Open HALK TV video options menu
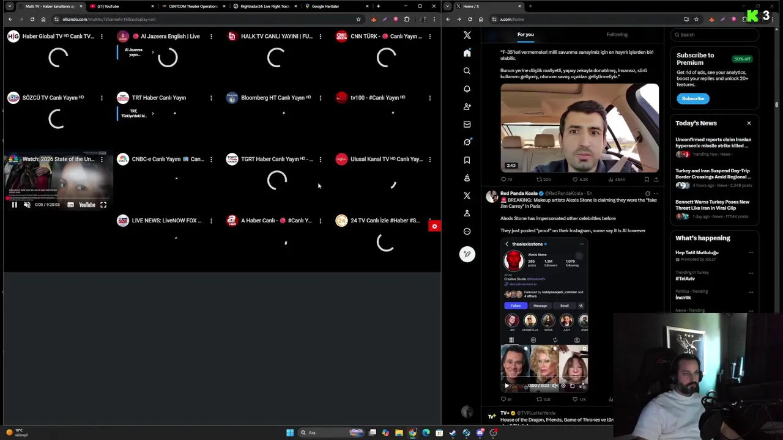The width and height of the screenshot is (783, 440). click(x=320, y=37)
